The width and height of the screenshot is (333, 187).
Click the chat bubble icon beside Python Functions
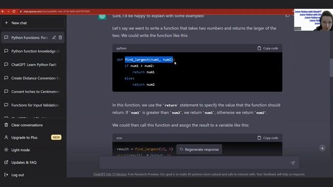6,37
